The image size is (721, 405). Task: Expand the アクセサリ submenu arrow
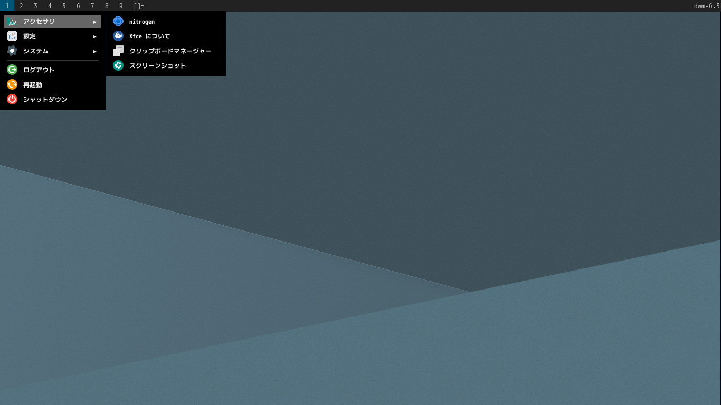[x=95, y=21]
